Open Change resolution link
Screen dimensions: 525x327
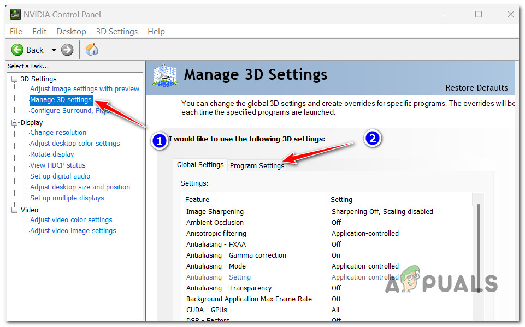coord(58,133)
